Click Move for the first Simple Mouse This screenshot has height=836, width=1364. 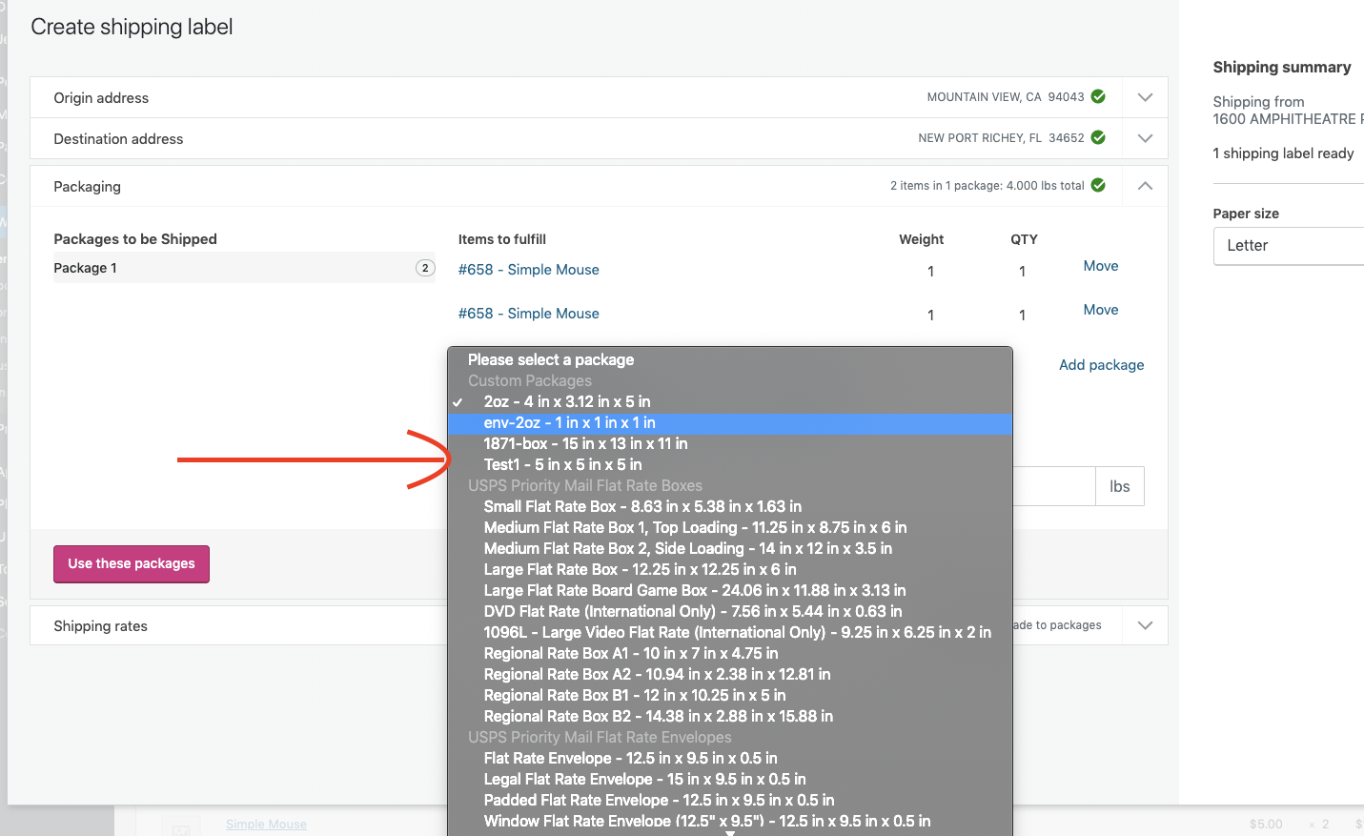coord(1101,266)
